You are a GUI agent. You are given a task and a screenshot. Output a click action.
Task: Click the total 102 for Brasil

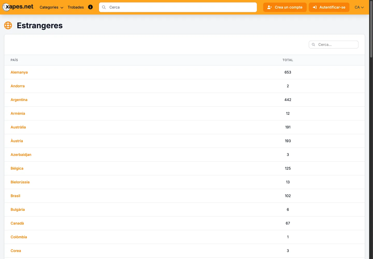(x=288, y=196)
